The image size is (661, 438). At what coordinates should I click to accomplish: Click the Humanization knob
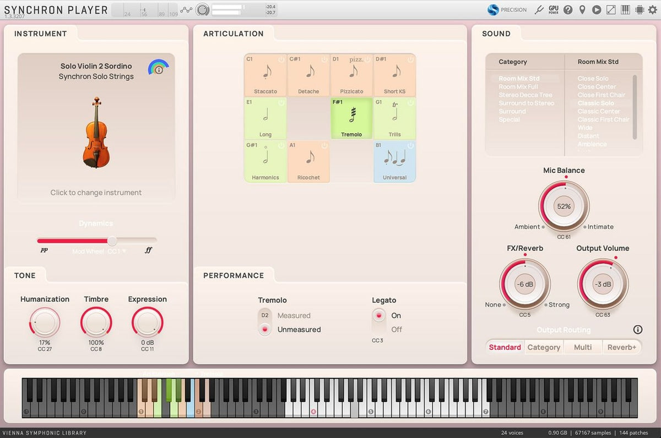45,322
